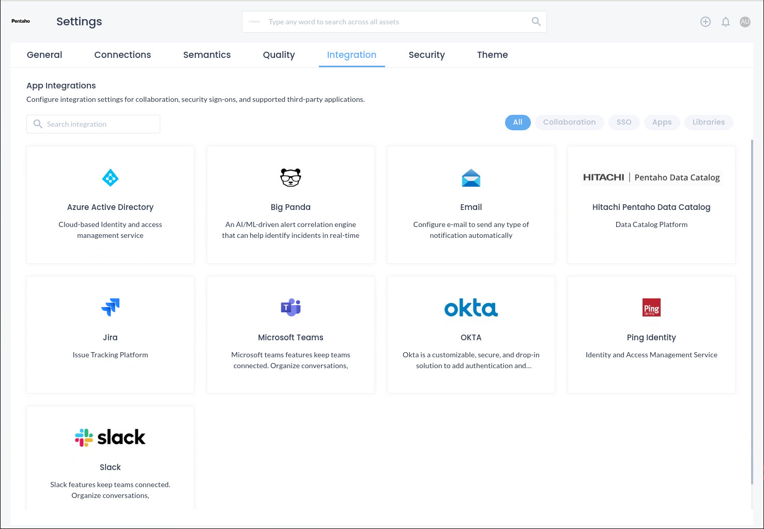764x529 pixels.
Task: Click the global search magnifier icon
Action: coord(536,22)
